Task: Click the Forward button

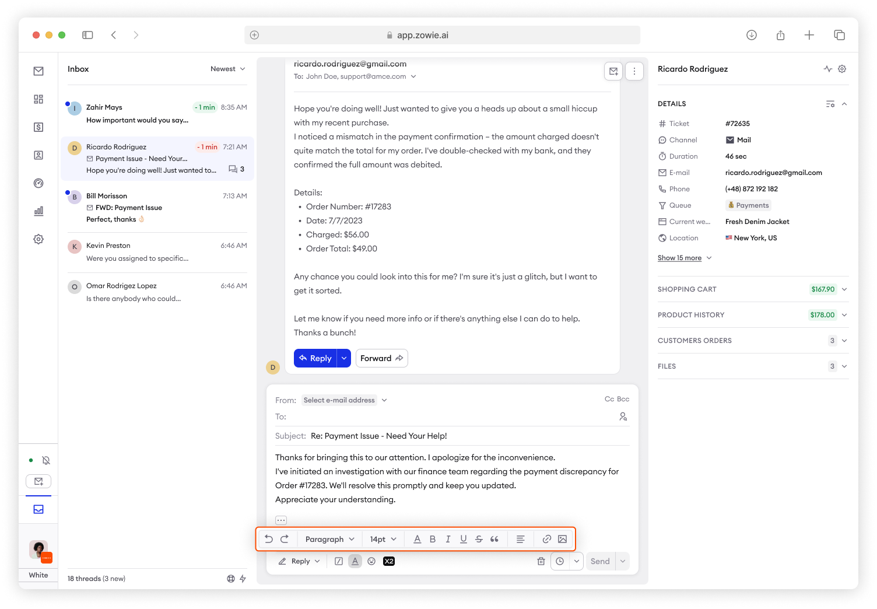Action: pos(382,358)
